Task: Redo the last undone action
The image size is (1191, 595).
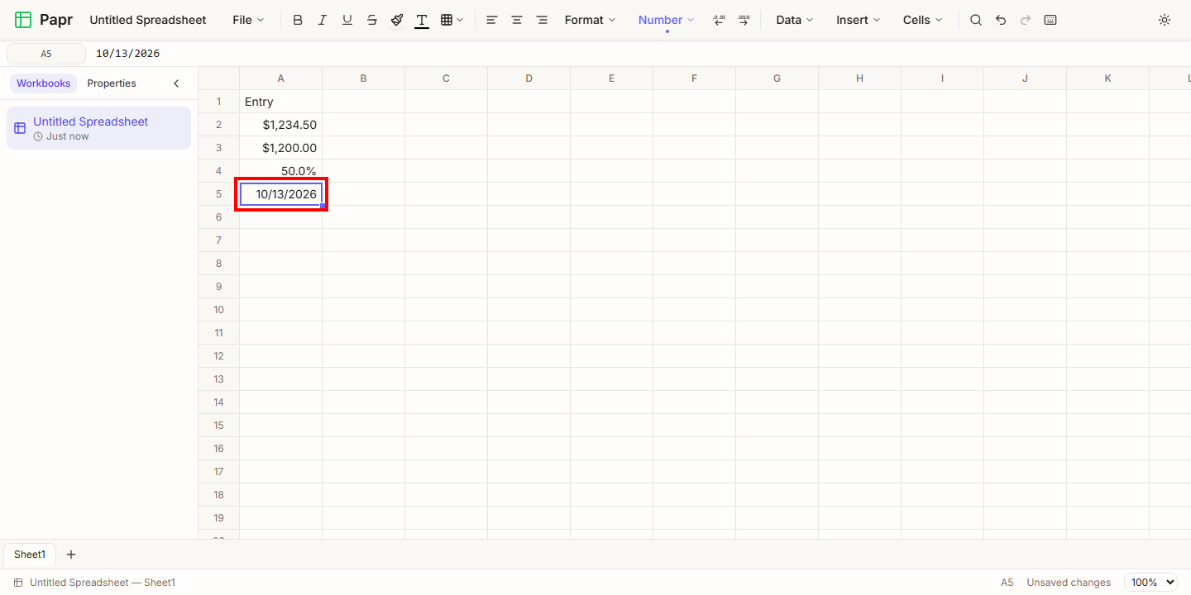Action: click(x=1026, y=20)
